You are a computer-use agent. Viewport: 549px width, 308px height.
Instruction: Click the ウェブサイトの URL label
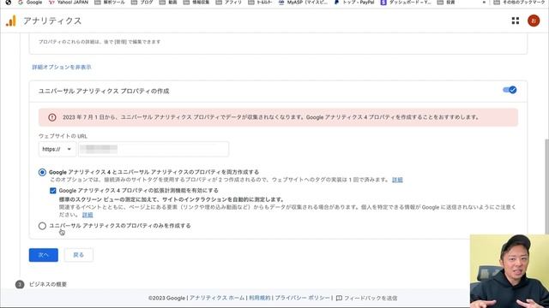(x=63, y=136)
